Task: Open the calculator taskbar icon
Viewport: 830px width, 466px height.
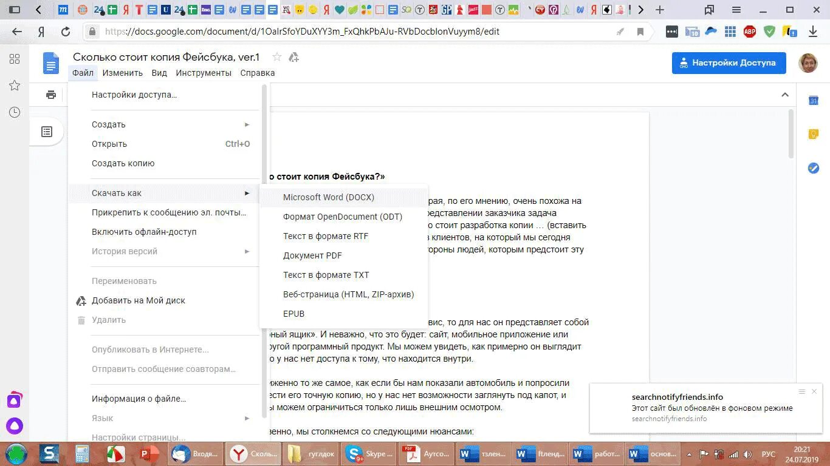Action: pos(81,454)
